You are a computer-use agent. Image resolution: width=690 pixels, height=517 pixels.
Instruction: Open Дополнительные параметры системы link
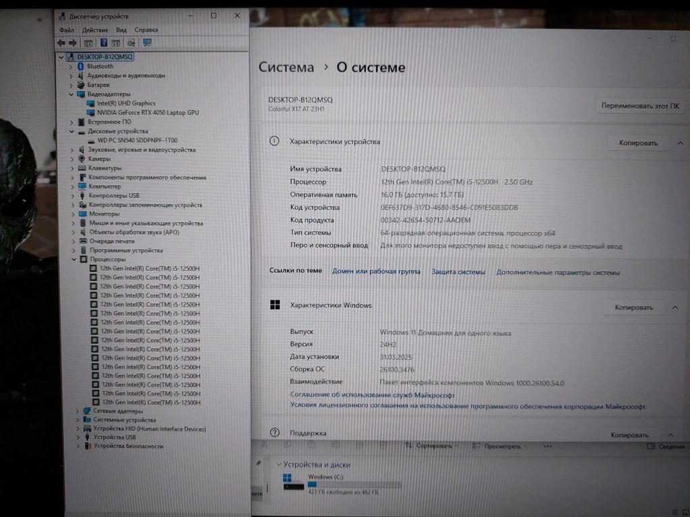[x=558, y=273]
